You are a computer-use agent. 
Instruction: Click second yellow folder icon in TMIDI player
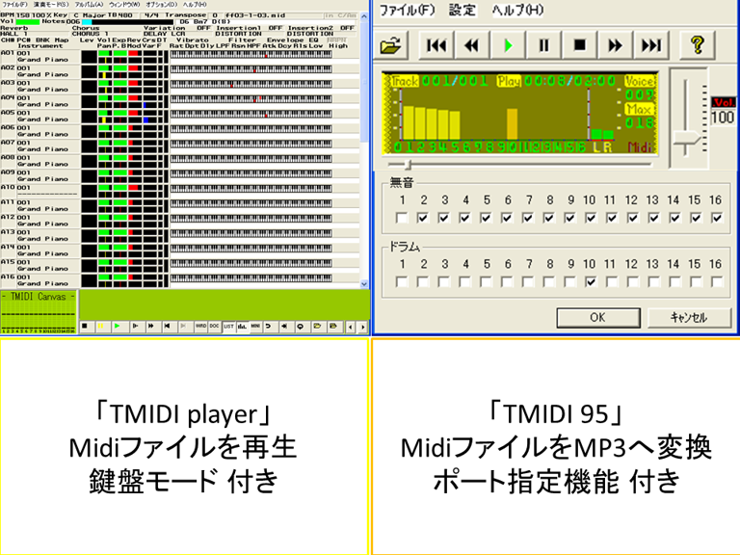pyautogui.click(x=333, y=326)
